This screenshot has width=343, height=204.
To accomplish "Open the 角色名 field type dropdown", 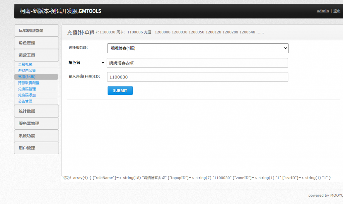I will tap(86, 62).
